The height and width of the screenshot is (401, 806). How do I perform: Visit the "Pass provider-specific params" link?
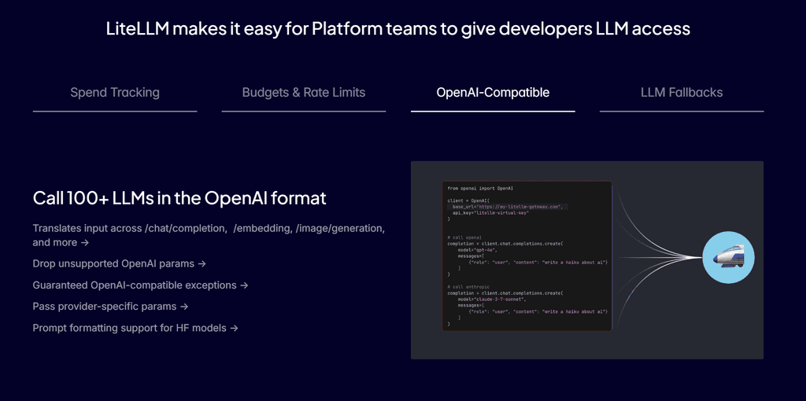pyautogui.click(x=105, y=307)
